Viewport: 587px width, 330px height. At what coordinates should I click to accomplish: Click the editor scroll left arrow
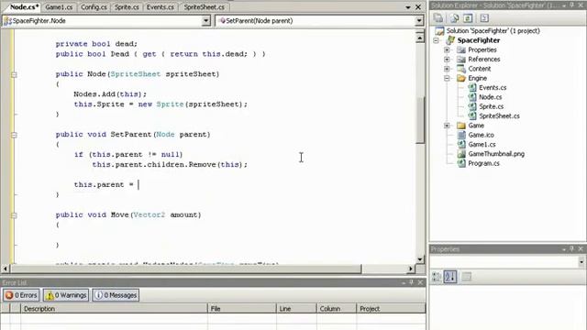click(6, 269)
